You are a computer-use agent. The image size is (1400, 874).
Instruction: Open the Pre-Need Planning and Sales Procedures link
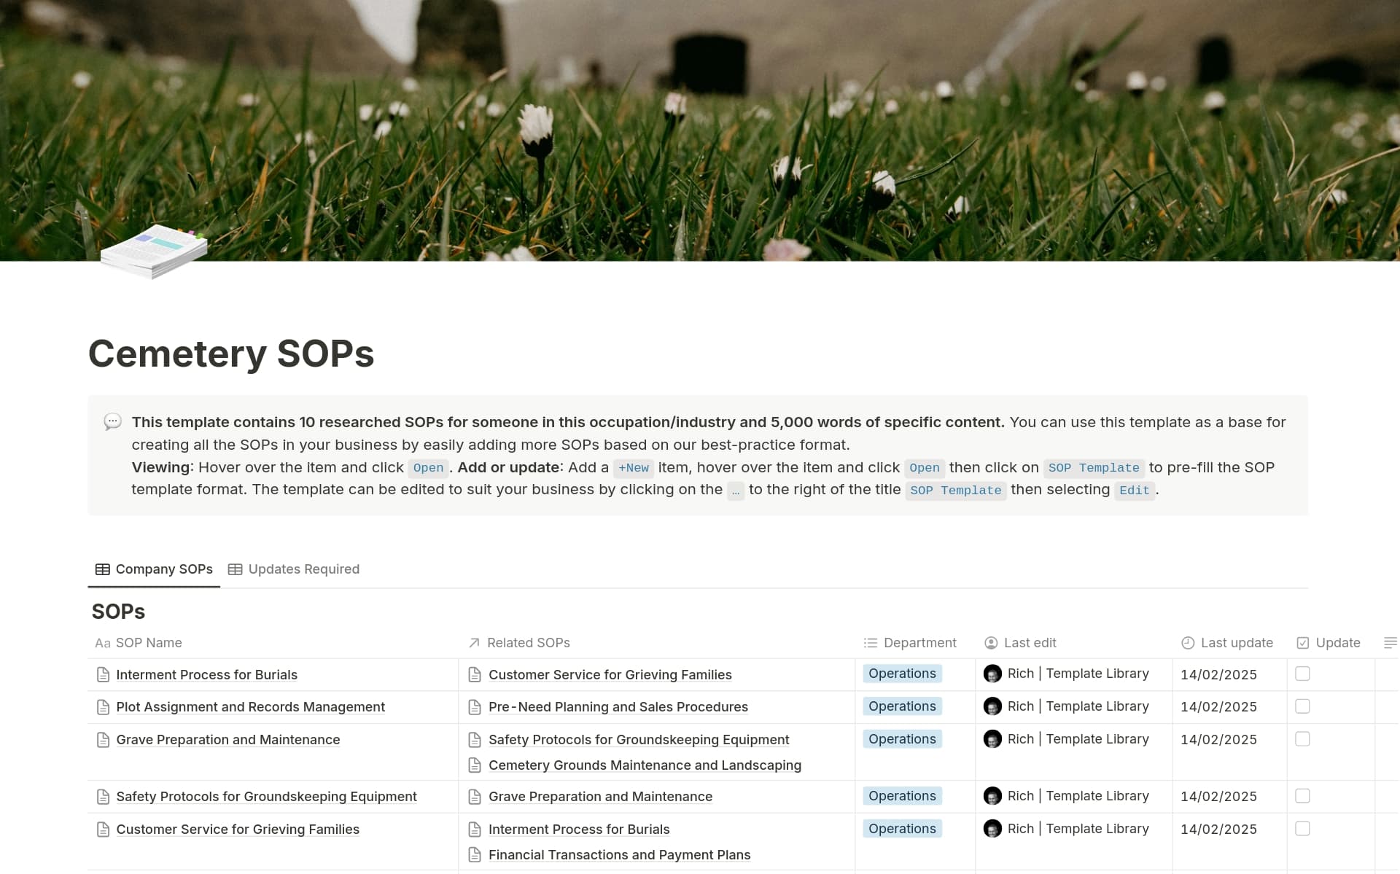(618, 706)
